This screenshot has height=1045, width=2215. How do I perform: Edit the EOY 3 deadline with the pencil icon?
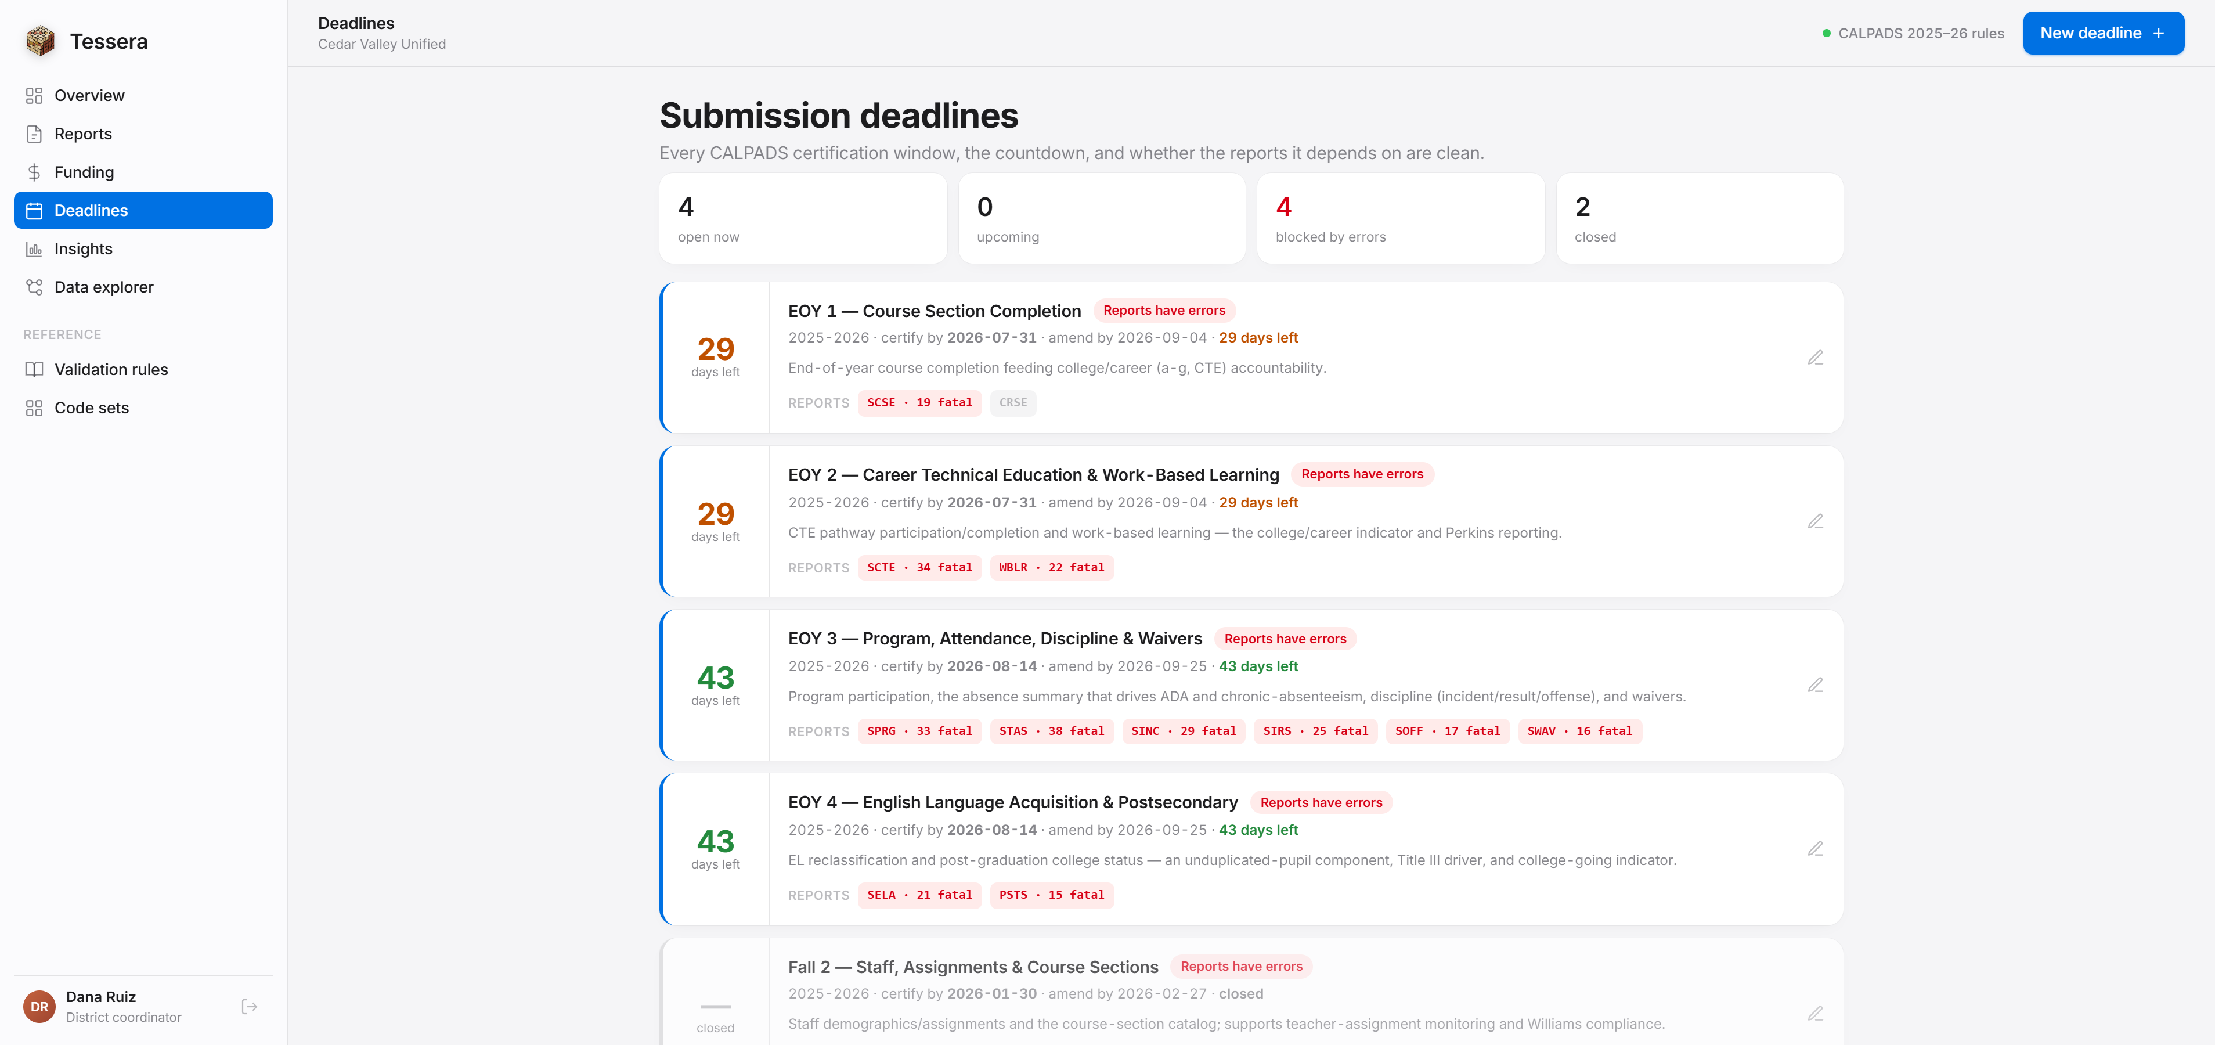pyautogui.click(x=1815, y=686)
